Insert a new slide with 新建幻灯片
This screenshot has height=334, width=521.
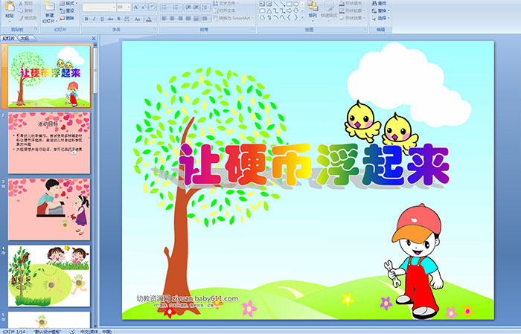click(x=50, y=13)
